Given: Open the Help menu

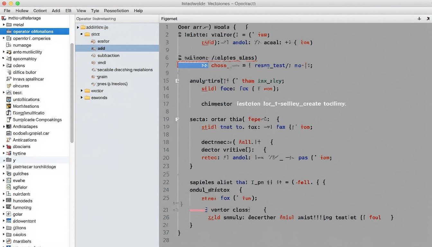Looking at the screenshot, I should tap(138, 10).
